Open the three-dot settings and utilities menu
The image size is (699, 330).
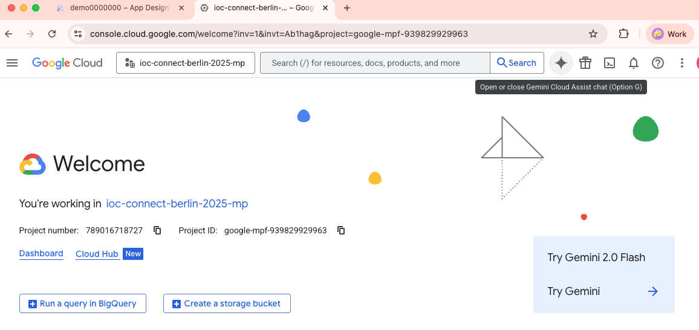[x=681, y=63]
